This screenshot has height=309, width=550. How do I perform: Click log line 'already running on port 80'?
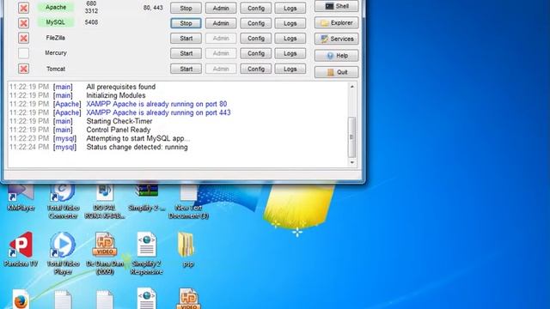[156, 104]
